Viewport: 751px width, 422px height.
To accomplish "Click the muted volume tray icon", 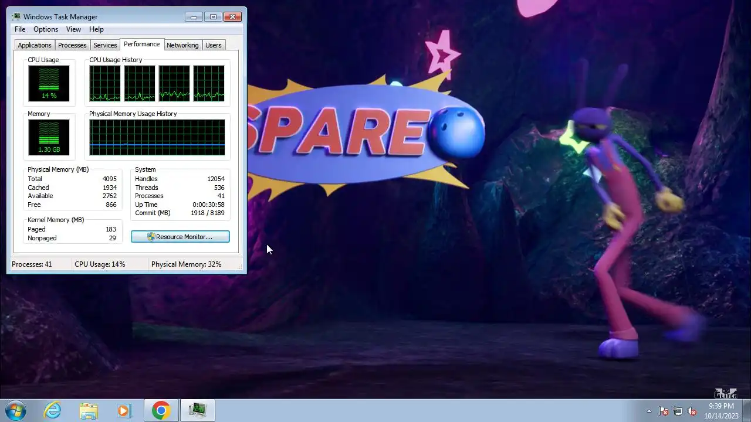I will click(692, 411).
